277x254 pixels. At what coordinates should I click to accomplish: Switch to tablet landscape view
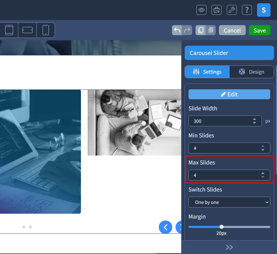coord(27,30)
